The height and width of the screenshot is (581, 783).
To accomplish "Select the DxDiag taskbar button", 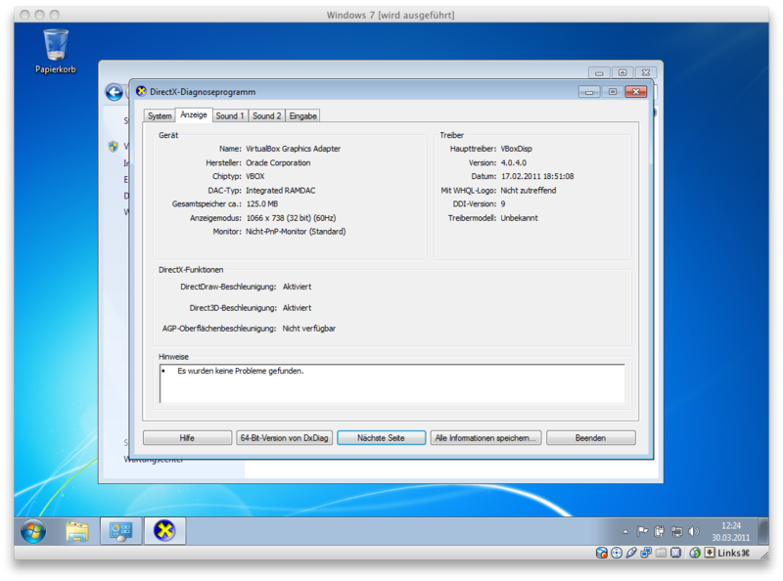I will coord(164,531).
